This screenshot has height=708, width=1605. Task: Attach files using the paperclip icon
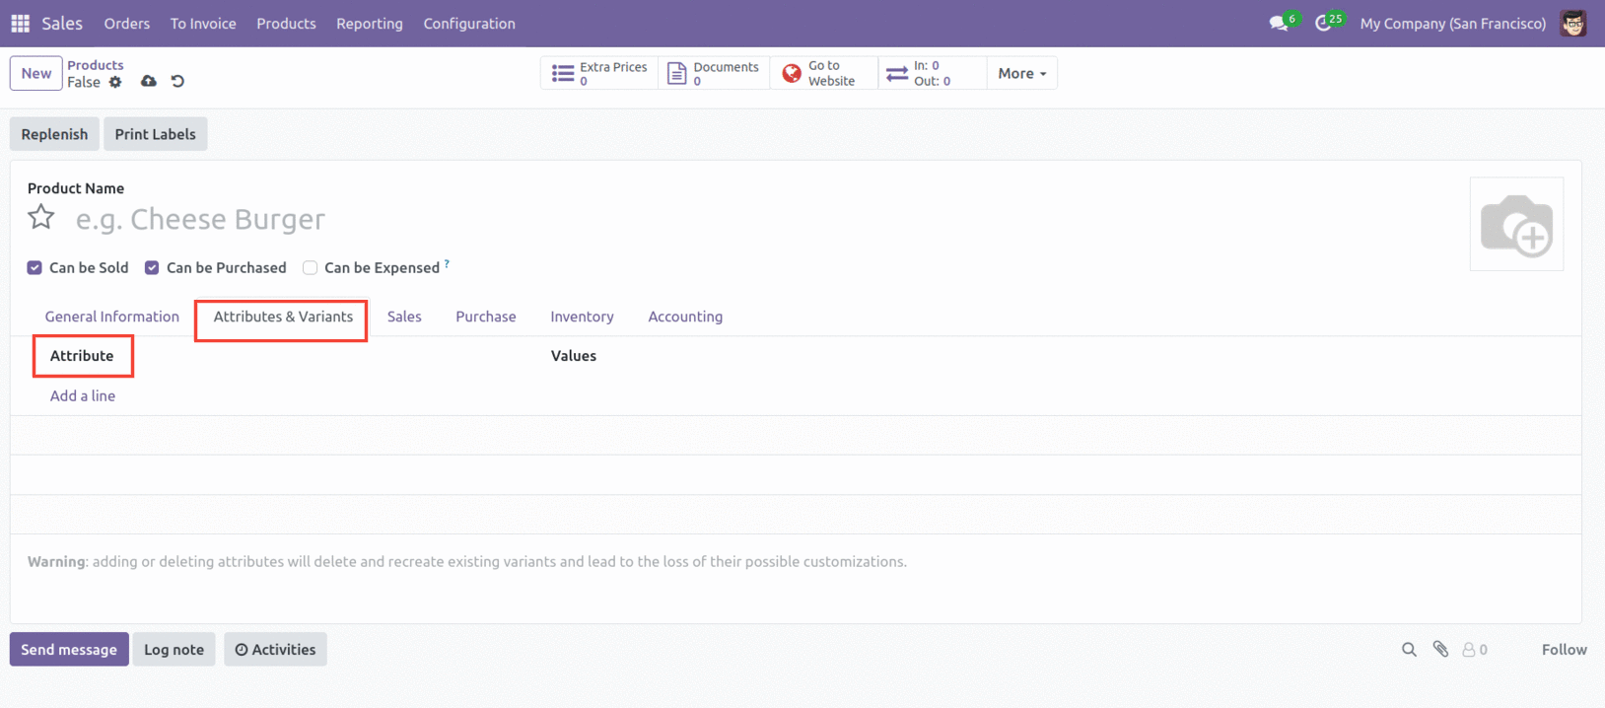click(1440, 649)
